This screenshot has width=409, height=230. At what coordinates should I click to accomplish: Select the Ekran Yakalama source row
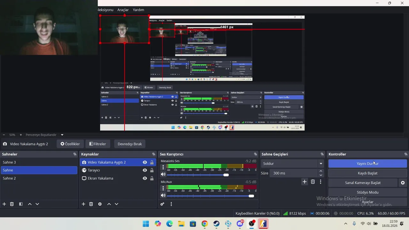(x=118, y=178)
